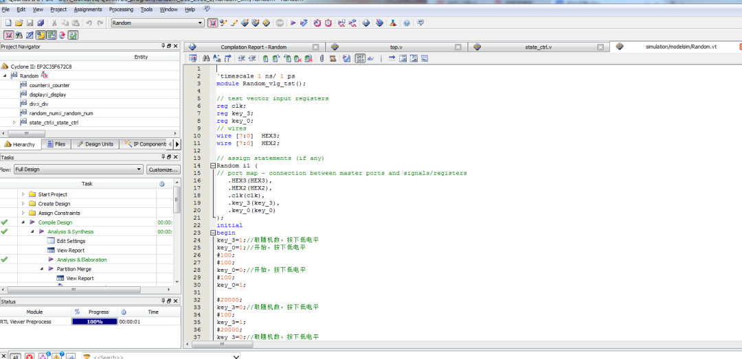
Task: Open Edit Settings under Analysis & Synthesis
Action: (71, 241)
